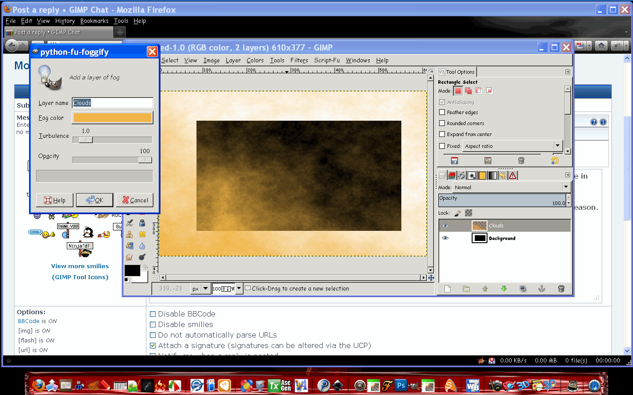Hide the Clouds layer
Viewport: 633px width, 395px height.
pyautogui.click(x=445, y=225)
